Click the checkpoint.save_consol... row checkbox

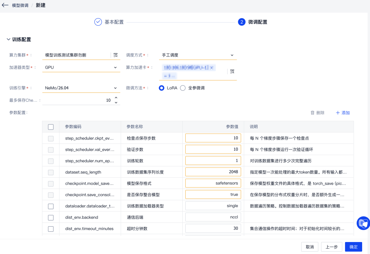tap(51, 195)
